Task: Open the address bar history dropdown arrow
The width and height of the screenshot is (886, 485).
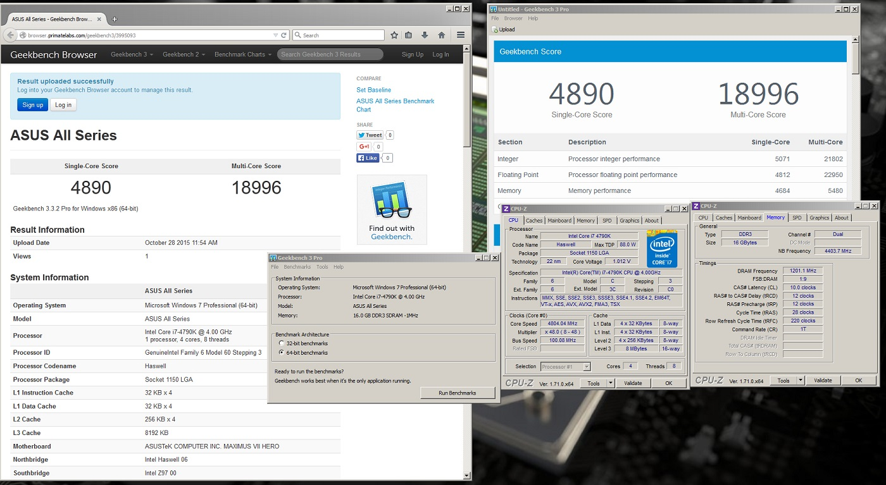Action: pos(275,35)
